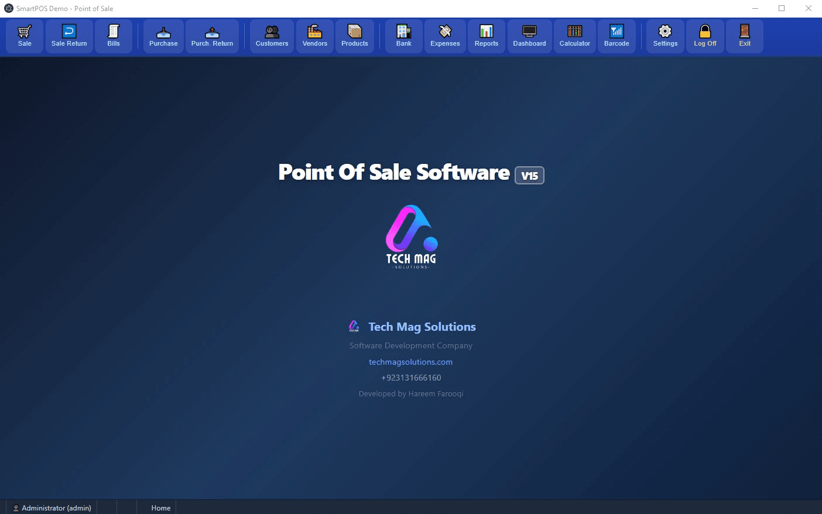View the Reports section
This screenshot has height=514, width=822.
[x=486, y=36]
